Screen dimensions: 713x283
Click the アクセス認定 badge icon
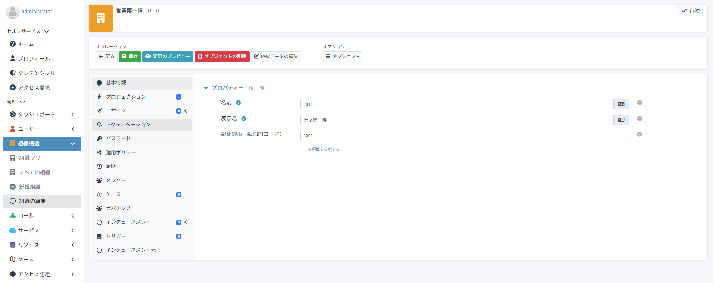pyautogui.click(x=13, y=274)
